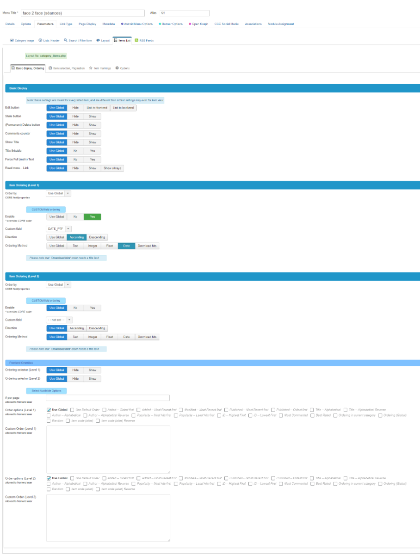The image size is (420, 555).
Task: Tick Item code (alias) in Order options (Level 2)
Action: click(68, 489)
